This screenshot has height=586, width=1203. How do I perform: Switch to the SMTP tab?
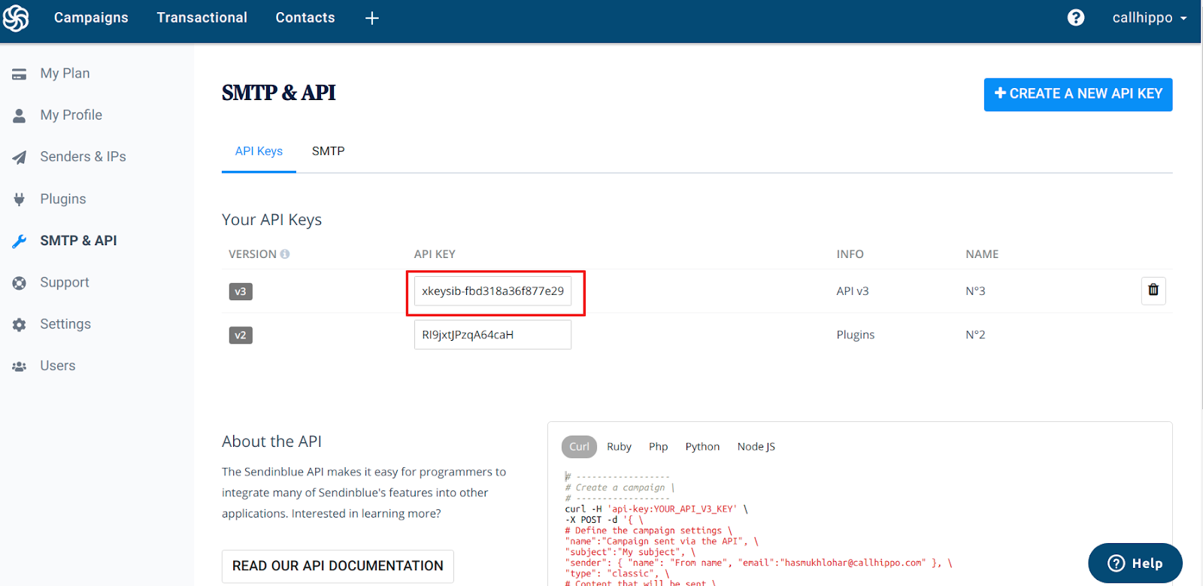[329, 151]
